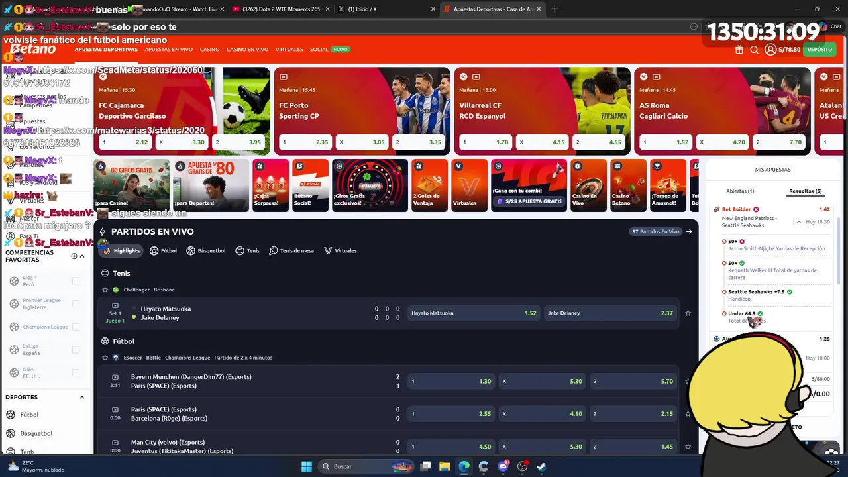Image resolution: width=848 pixels, height=477 pixels.
Task: Check the Premier League Inglaterra checkbox
Action: pyautogui.click(x=76, y=304)
